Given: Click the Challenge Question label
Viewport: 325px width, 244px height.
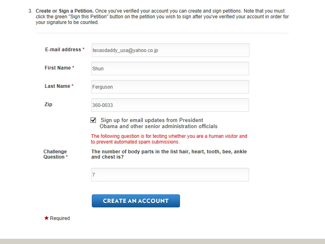Looking at the screenshot, I should 55,154.
